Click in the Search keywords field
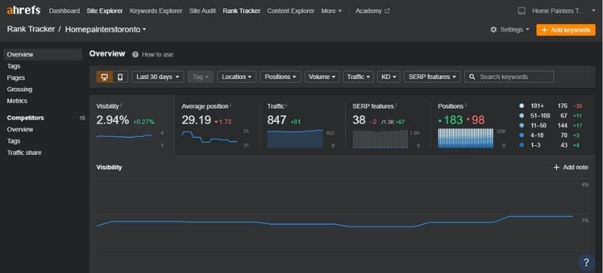Screen dimensions: 603x273 (x=510, y=77)
